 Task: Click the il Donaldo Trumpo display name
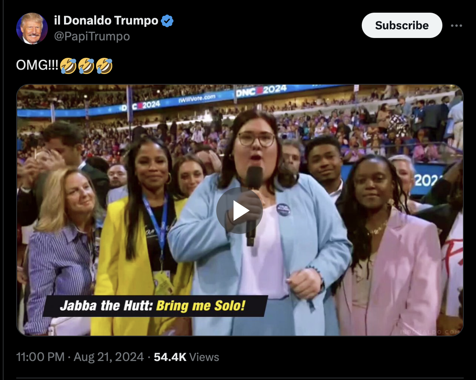(x=106, y=21)
